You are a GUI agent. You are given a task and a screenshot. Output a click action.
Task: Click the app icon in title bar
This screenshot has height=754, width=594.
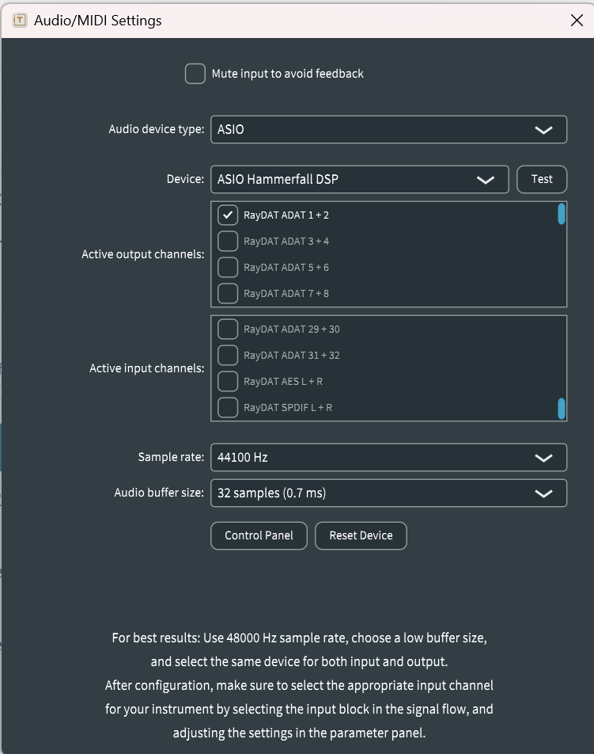20,21
